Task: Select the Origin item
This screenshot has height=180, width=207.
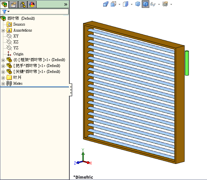Action: coord(18,54)
